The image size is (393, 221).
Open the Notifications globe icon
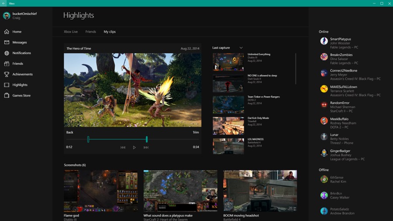[x=7, y=53]
